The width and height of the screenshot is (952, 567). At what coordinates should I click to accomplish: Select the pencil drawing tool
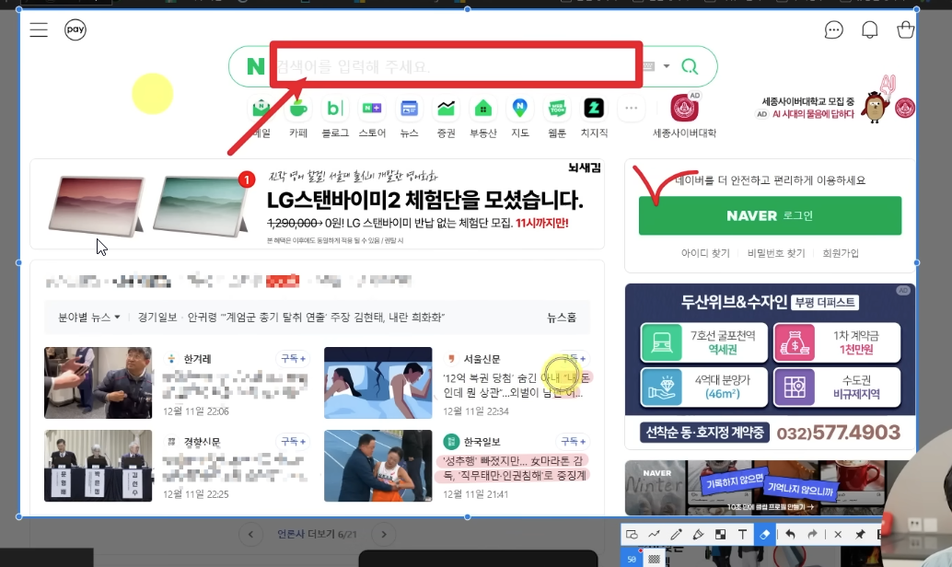click(x=676, y=534)
